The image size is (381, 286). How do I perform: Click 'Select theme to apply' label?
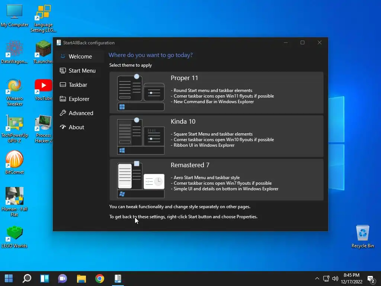coord(131,65)
